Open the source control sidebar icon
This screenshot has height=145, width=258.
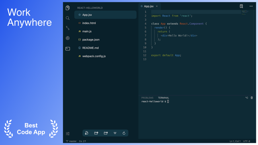click(68, 28)
